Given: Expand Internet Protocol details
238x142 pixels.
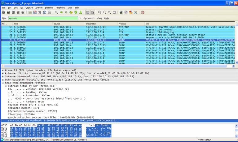Looking at the screenshot, I should (x=3, y=76).
